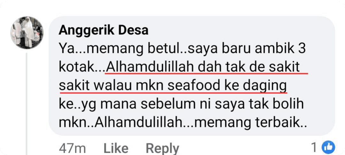This screenshot has width=345, height=155.
Task: Visit the Anggerik Desa name link
Action: (x=103, y=31)
